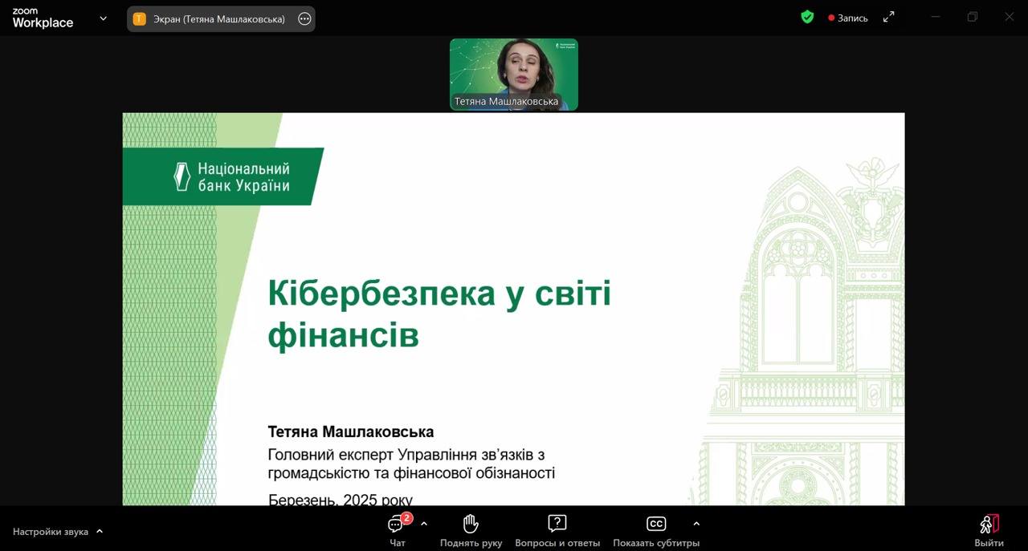Select Тетяна Машлаковська video thumbnail

pyautogui.click(x=514, y=75)
